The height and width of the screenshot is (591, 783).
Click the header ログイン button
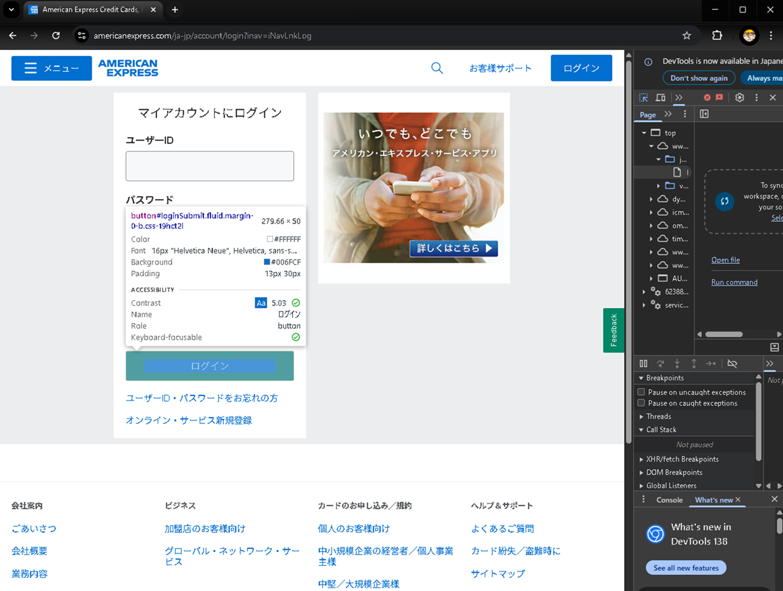pyautogui.click(x=581, y=68)
